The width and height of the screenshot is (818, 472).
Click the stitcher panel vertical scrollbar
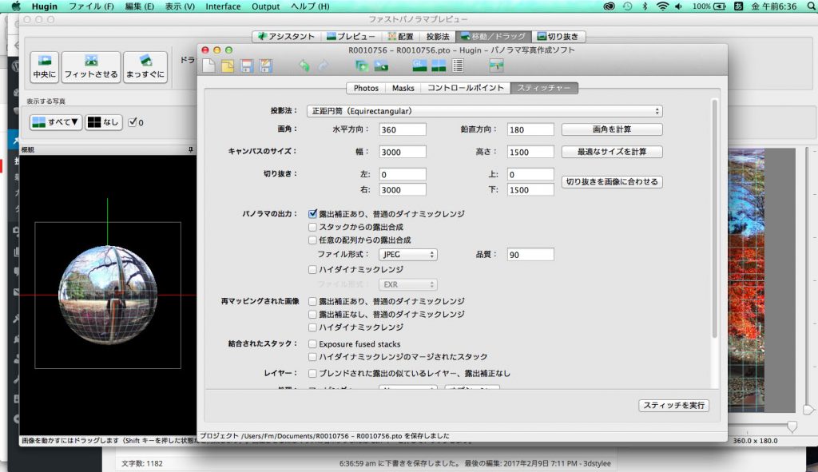pos(715,219)
